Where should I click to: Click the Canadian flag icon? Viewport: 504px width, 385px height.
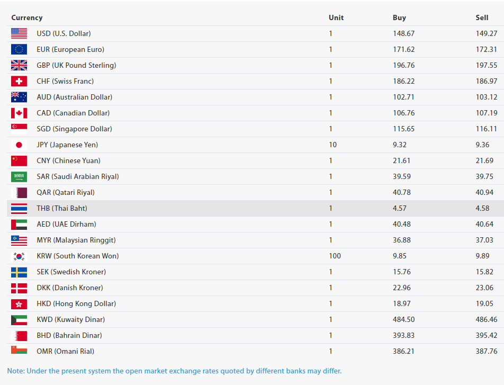tap(19, 113)
